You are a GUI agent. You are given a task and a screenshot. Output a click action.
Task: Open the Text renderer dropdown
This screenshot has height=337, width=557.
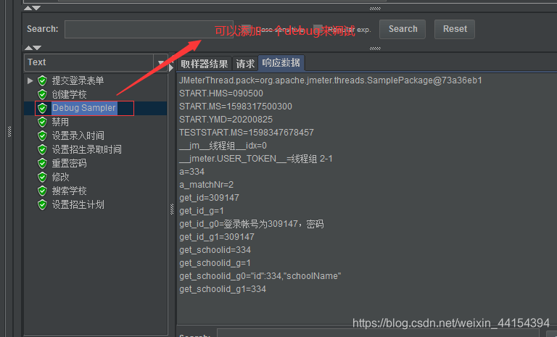(160, 62)
